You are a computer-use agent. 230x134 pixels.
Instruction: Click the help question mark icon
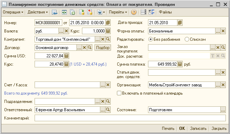134,12
